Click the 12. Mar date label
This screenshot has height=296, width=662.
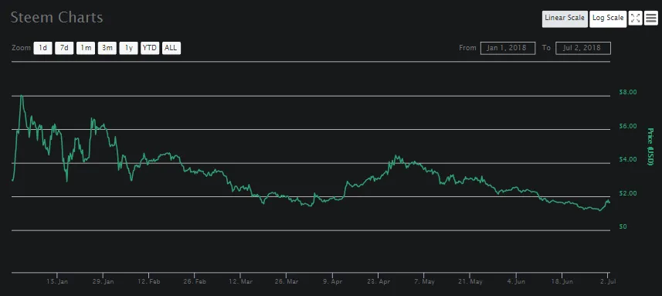[241, 281]
